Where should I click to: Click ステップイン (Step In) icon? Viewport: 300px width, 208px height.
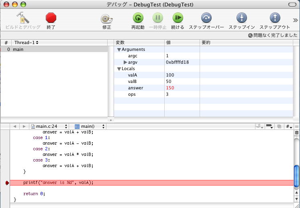point(242,18)
